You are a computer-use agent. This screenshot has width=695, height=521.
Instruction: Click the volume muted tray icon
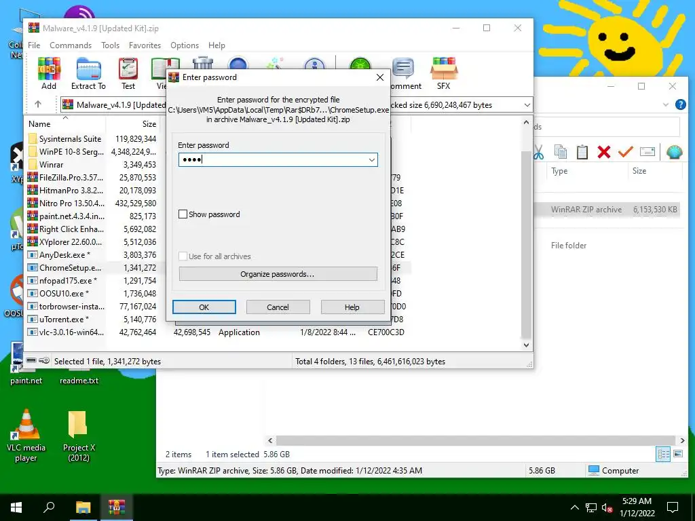(607, 507)
